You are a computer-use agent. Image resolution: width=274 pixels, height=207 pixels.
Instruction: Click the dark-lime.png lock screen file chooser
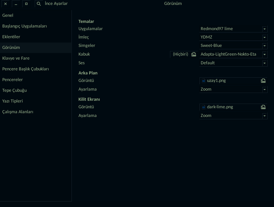233,107
